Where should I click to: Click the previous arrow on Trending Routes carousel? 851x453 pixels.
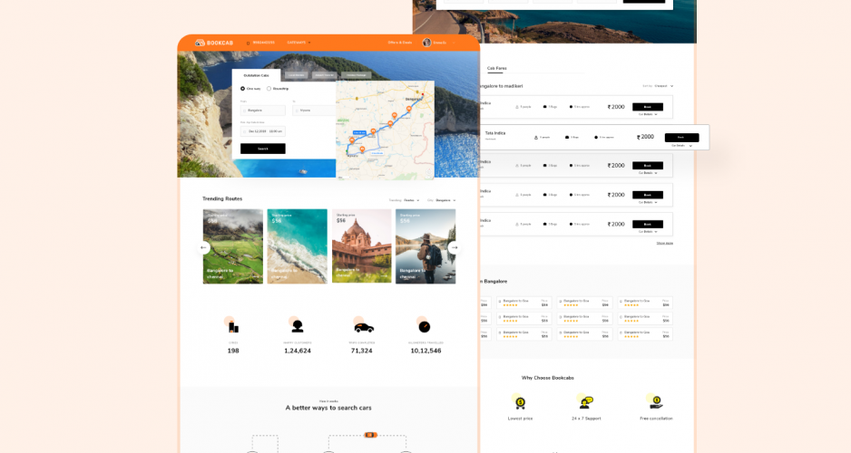[x=203, y=247]
